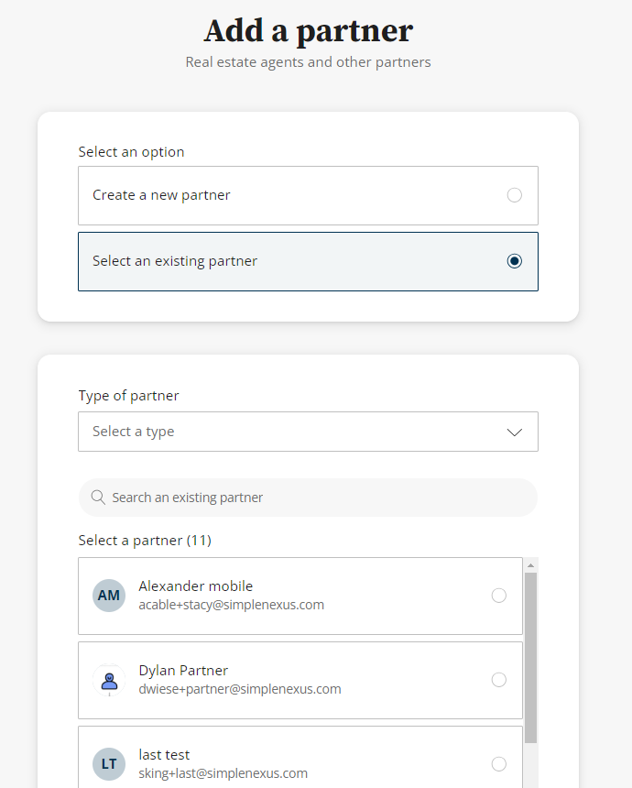
Task: Select the 'Select an existing partner' radio button
Action: click(x=514, y=261)
